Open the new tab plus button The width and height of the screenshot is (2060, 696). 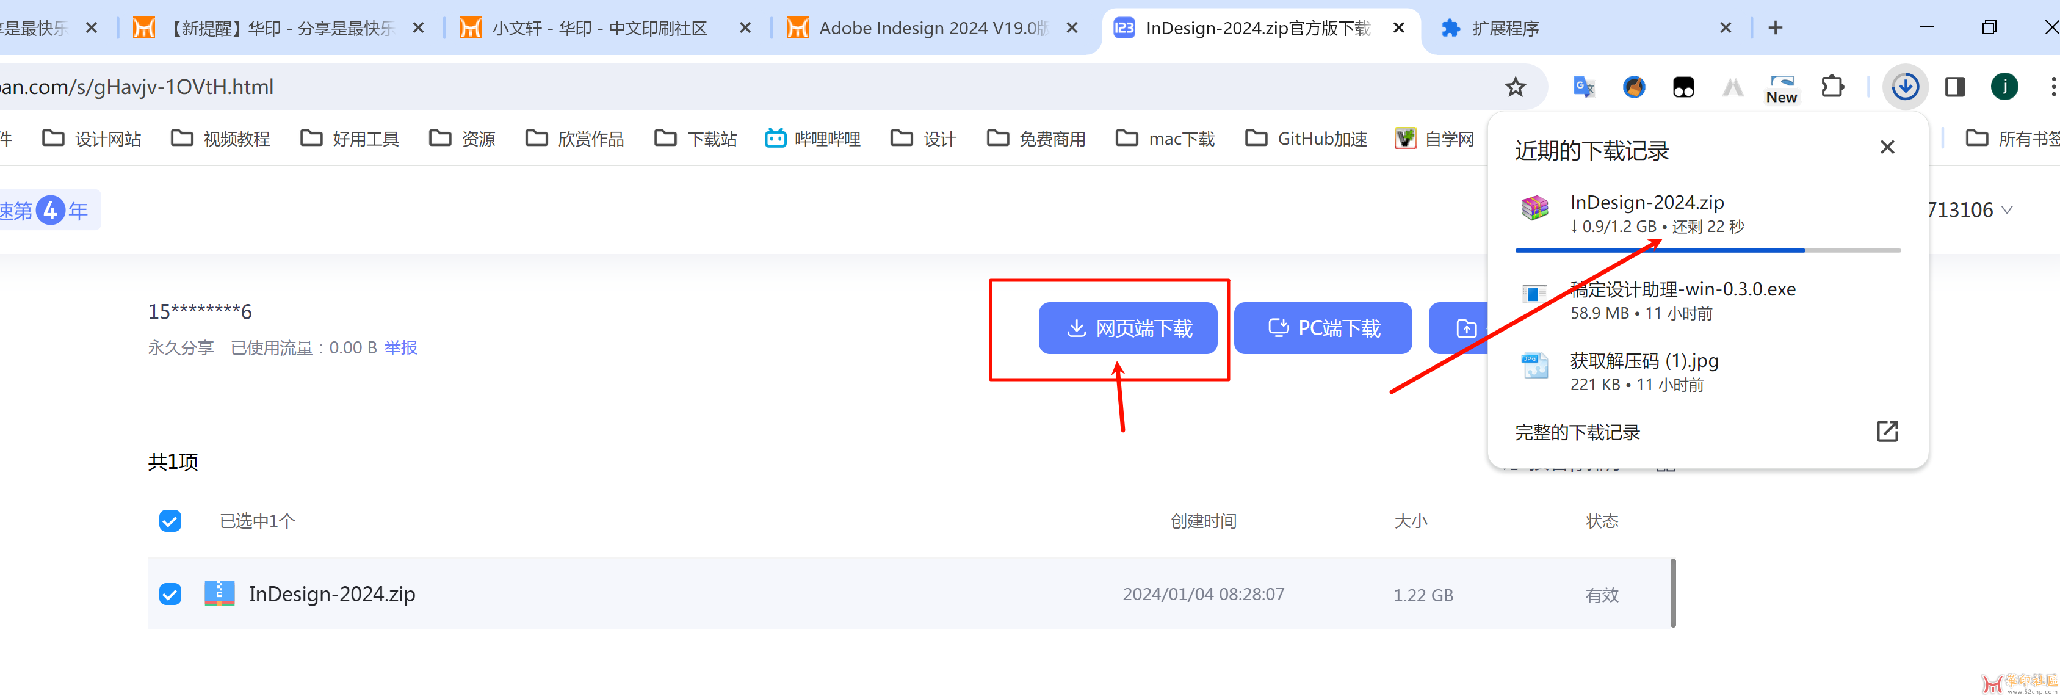coord(1776,28)
